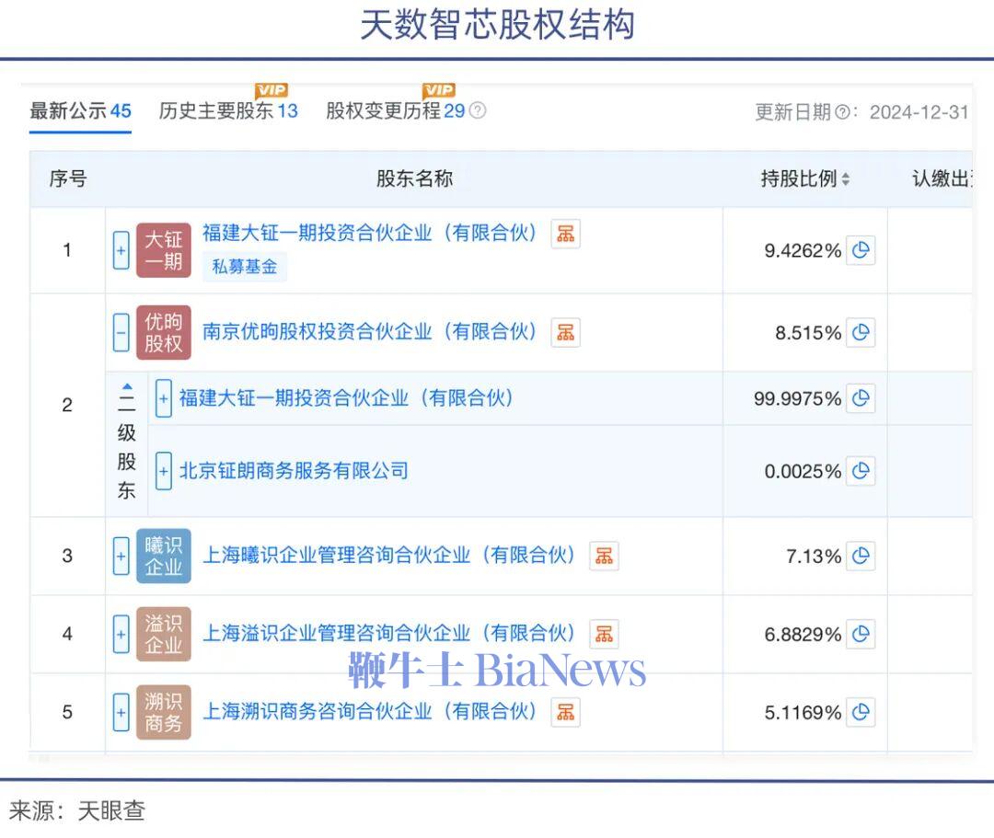
Task: Click the 序号 column header
Action: click(68, 179)
